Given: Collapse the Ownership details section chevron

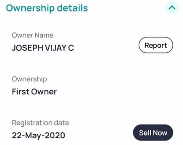Looking at the screenshot, I should [172, 8].
